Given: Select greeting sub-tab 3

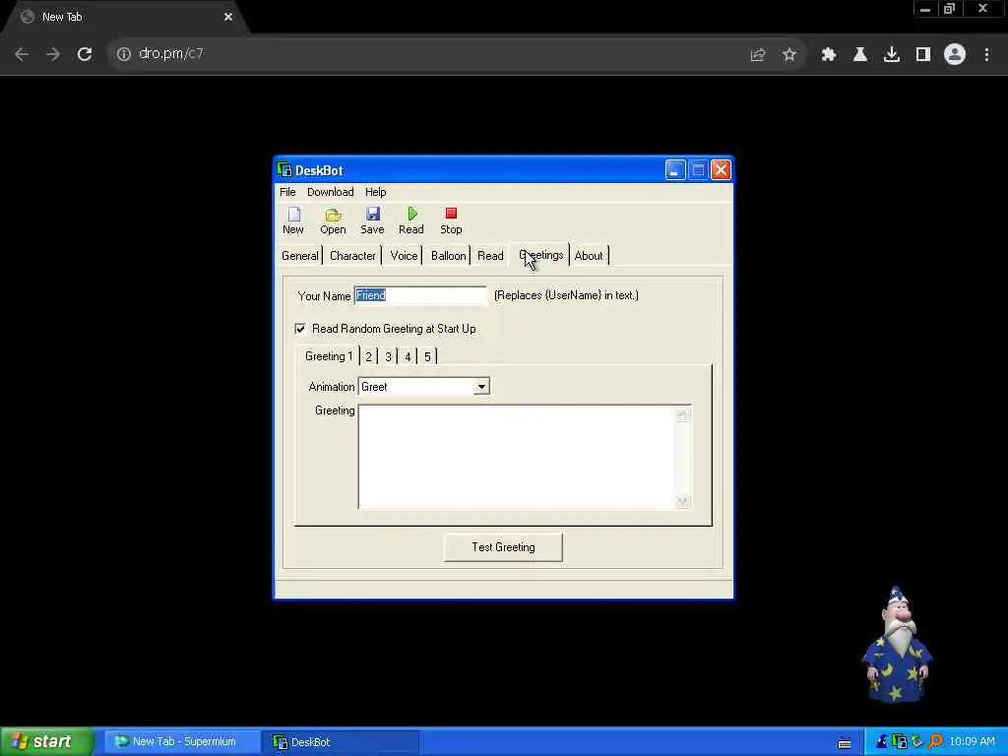Looking at the screenshot, I should 388,356.
